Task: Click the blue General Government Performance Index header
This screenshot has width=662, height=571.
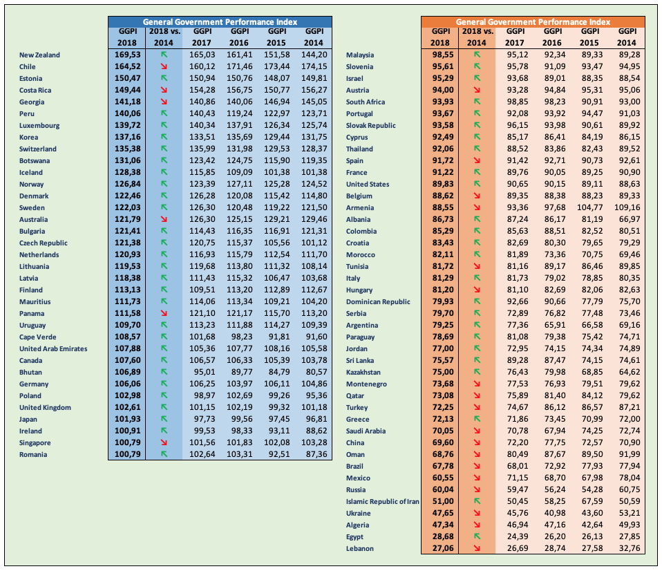Action: pos(220,22)
